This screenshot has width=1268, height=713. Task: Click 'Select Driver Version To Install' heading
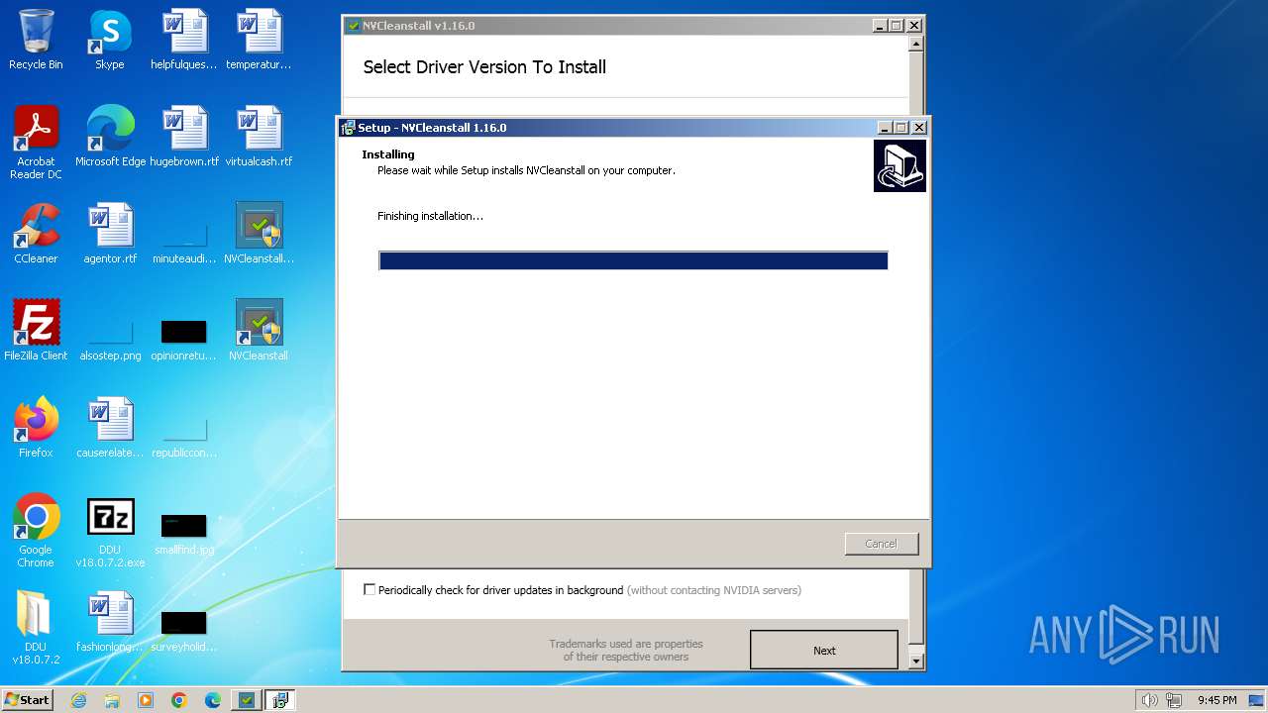point(484,67)
